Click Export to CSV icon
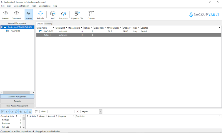Viewport: 222px width, 133px height. 77,14
